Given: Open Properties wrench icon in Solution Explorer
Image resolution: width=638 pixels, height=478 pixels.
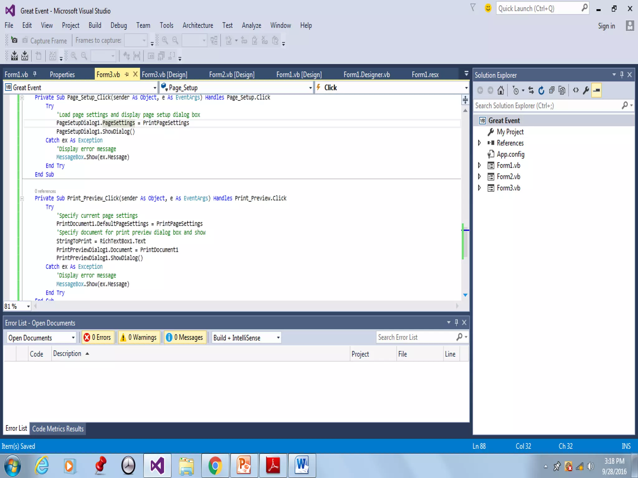Looking at the screenshot, I should point(586,90).
